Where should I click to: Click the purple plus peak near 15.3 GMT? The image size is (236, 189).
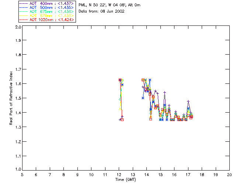coord(164,92)
